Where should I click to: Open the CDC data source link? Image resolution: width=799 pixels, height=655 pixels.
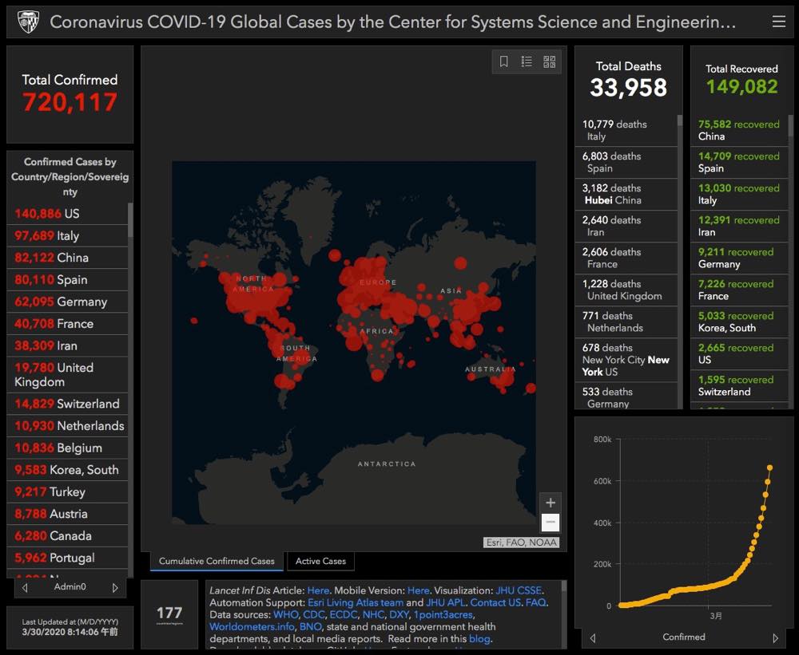[313, 615]
